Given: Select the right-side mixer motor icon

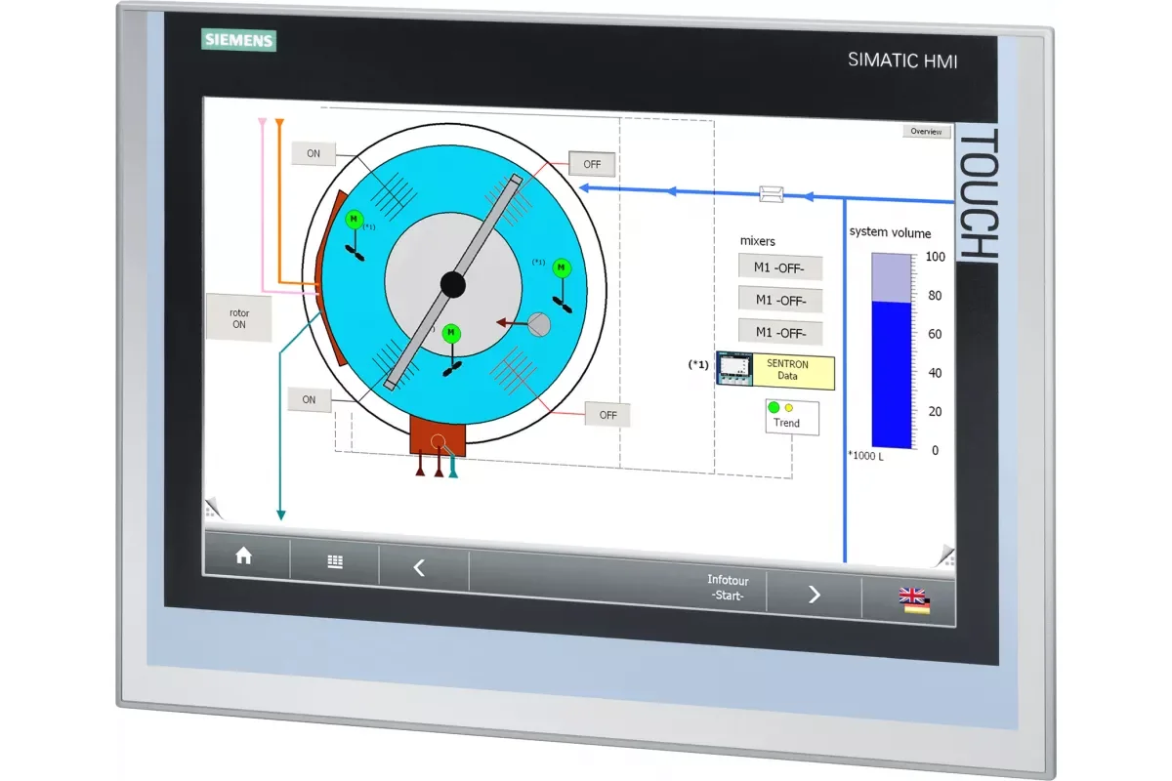Looking at the screenshot, I should tap(562, 267).
